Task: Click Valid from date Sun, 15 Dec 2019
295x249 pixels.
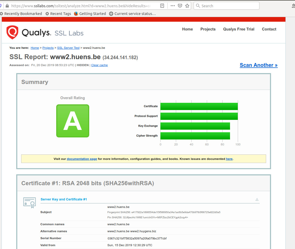Action: coord(130,245)
